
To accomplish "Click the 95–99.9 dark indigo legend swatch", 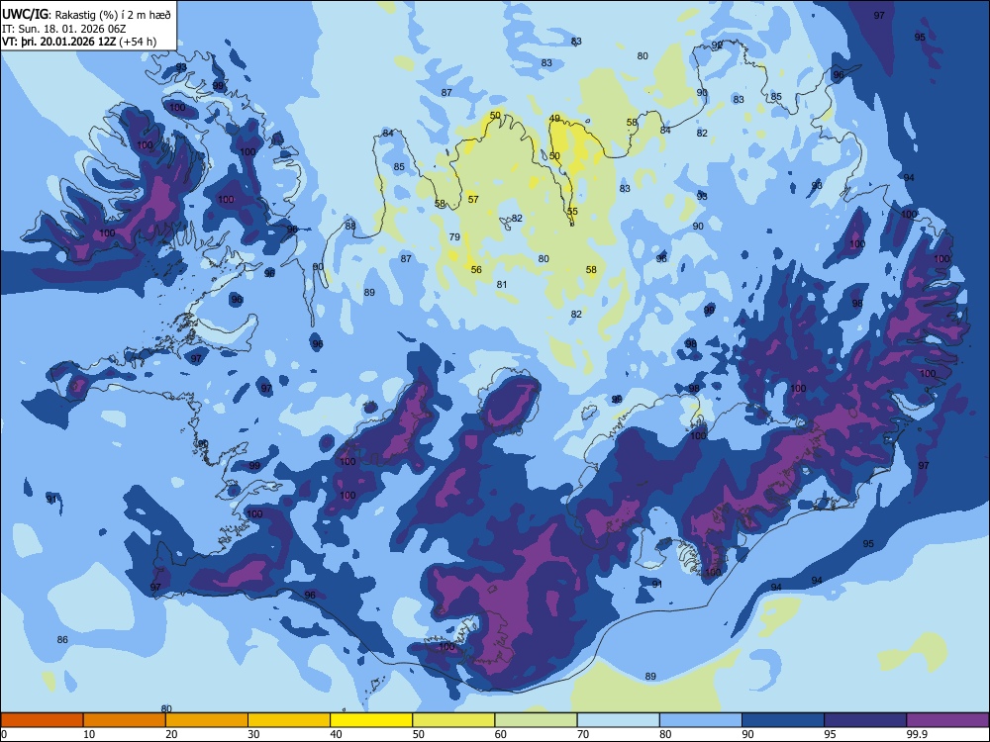I will [x=865, y=720].
